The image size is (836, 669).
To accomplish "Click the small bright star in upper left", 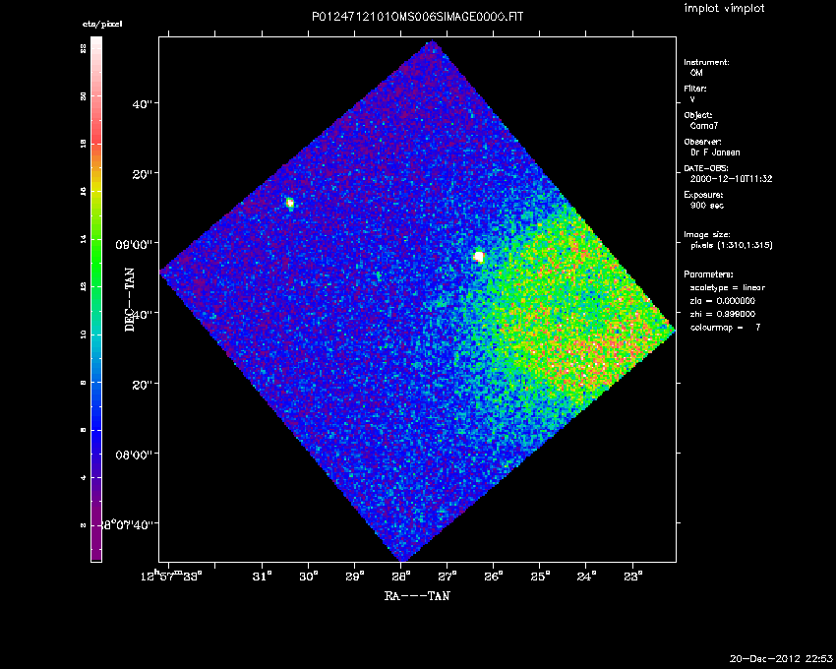I will click(x=290, y=203).
